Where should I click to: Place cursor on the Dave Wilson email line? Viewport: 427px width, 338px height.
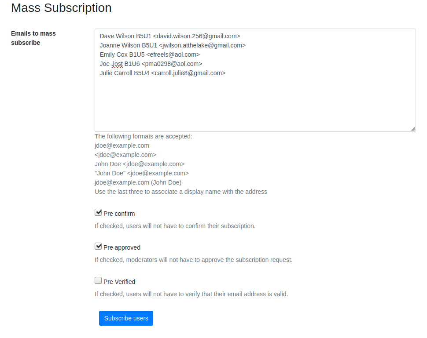pyautogui.click(x=169, y=36)
